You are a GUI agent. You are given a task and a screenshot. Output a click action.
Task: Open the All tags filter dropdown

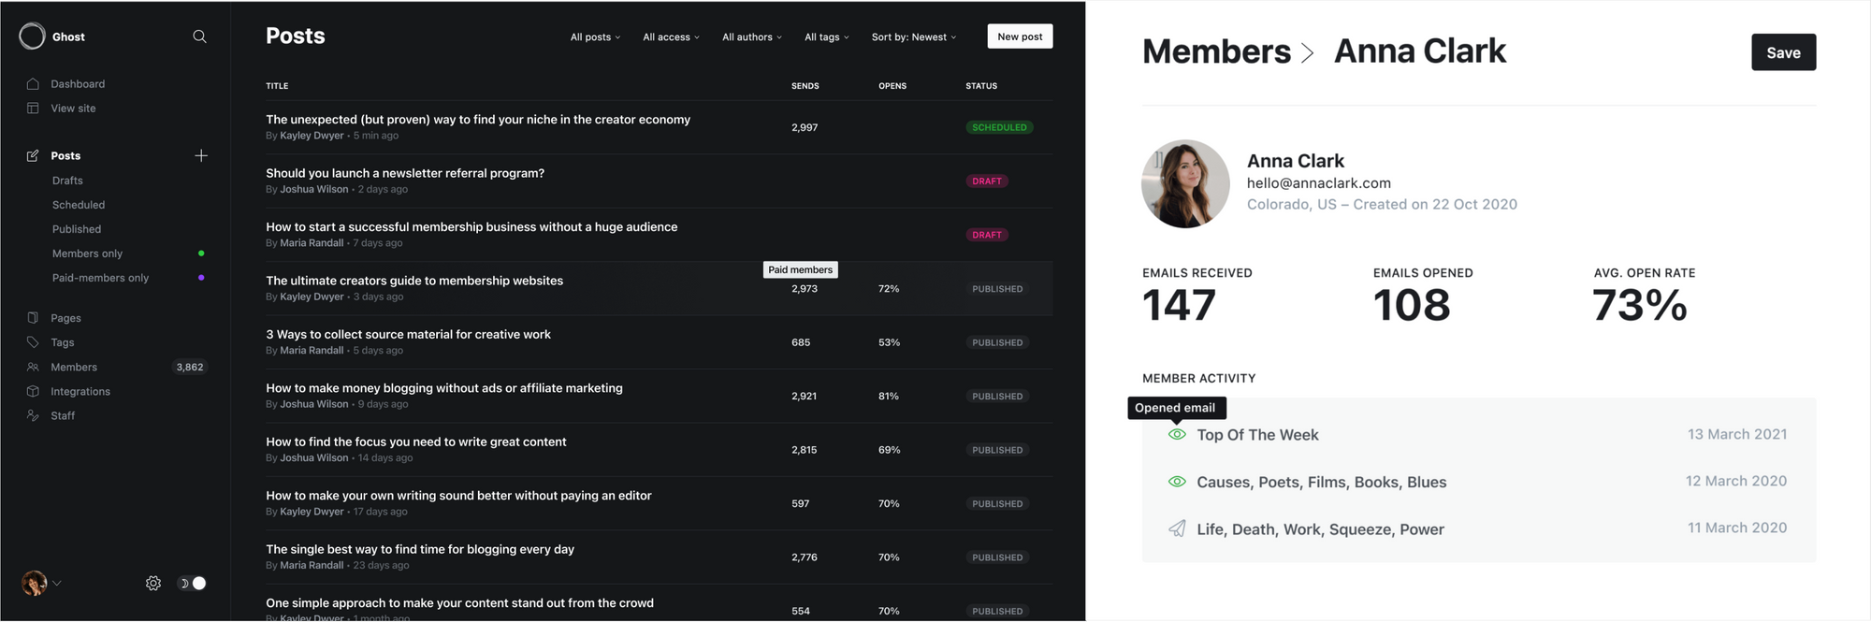coord(827,37)
